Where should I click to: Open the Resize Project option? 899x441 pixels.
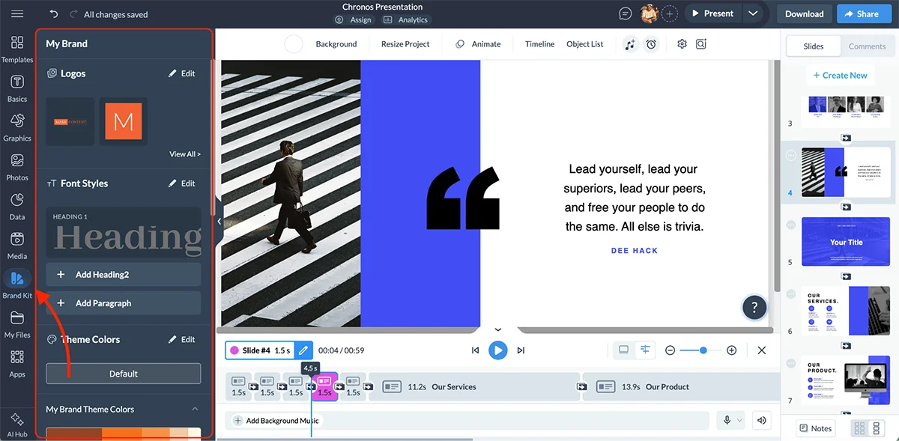click(x=405, y=44)
